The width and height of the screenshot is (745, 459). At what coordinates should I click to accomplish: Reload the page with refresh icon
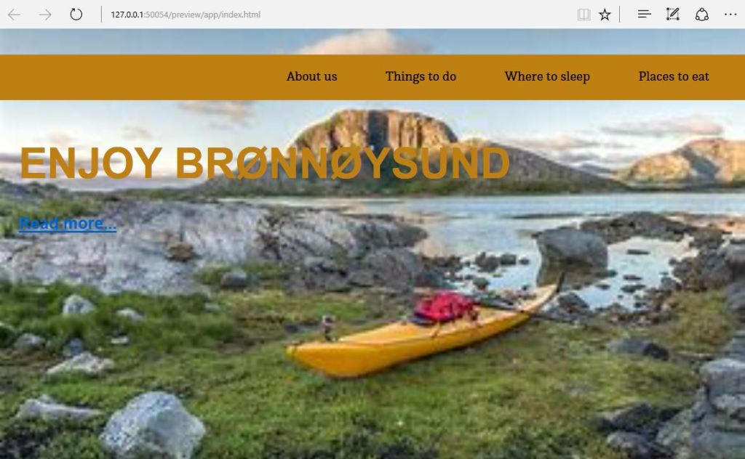76,15
